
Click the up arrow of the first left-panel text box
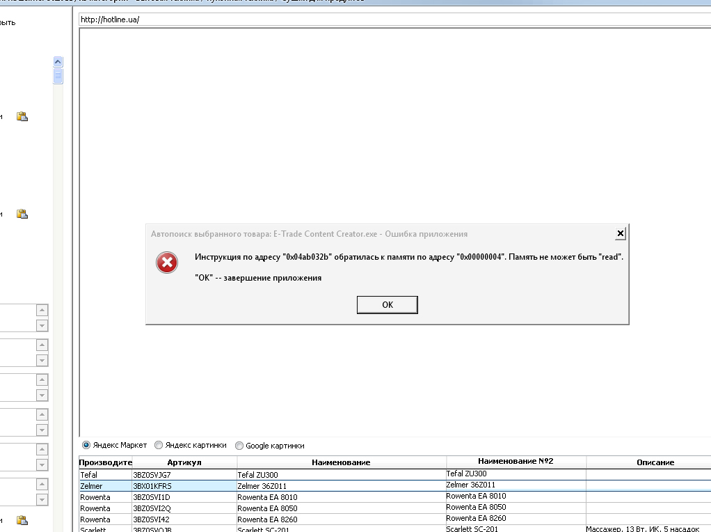point(42,310)
